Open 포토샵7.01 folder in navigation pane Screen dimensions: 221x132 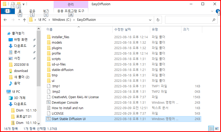coord(21,116)
